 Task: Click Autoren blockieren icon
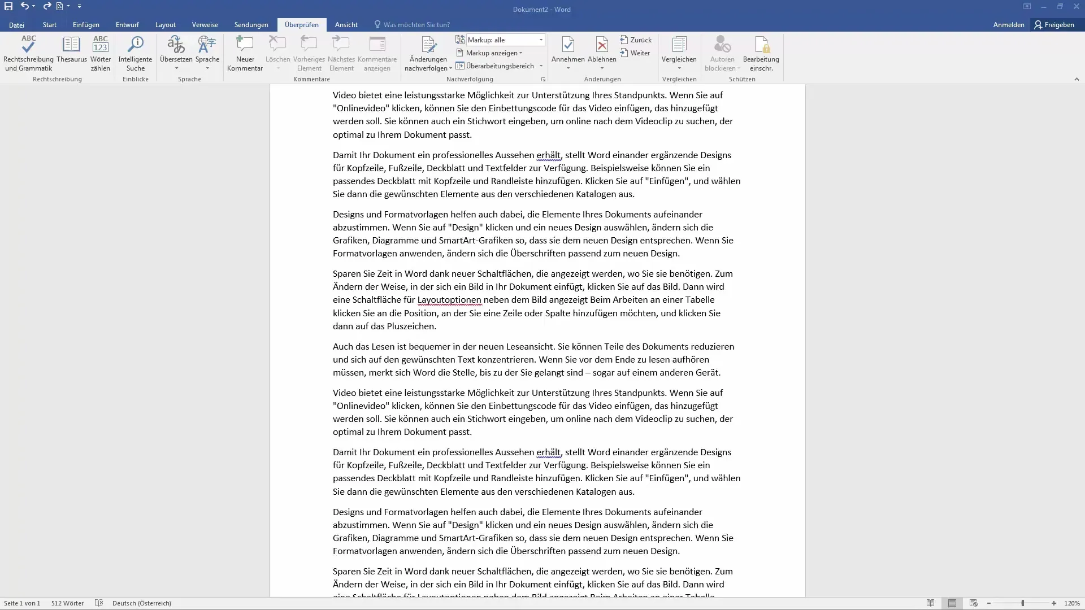(722, 45)
